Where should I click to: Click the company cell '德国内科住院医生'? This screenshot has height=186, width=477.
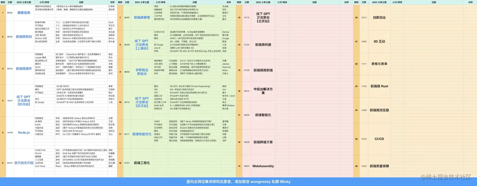pyautogui.click(x=44, y=6)
